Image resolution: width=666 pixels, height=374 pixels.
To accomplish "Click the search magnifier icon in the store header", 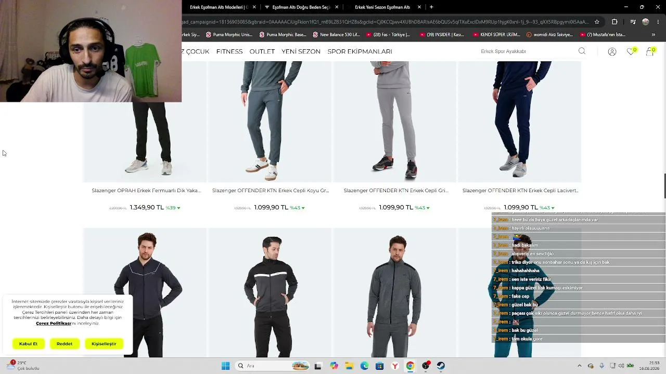I will (x=582, y=51).
